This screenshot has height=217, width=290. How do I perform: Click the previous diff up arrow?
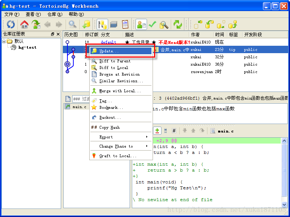pyautogui.click(x=193, y=131)
